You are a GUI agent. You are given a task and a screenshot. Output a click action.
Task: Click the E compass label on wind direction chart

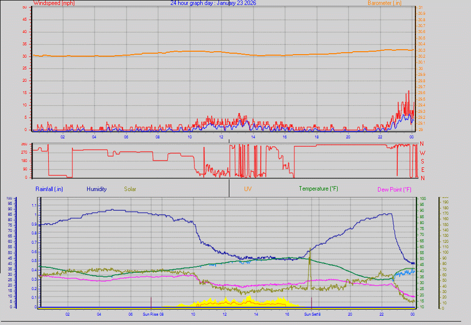click(x=422, y=169)
